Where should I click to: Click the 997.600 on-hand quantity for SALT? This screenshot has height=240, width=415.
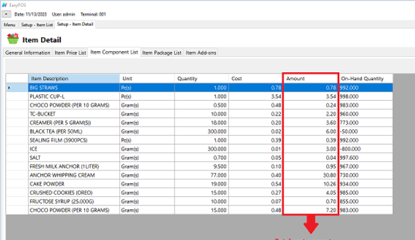pos(366,158)
